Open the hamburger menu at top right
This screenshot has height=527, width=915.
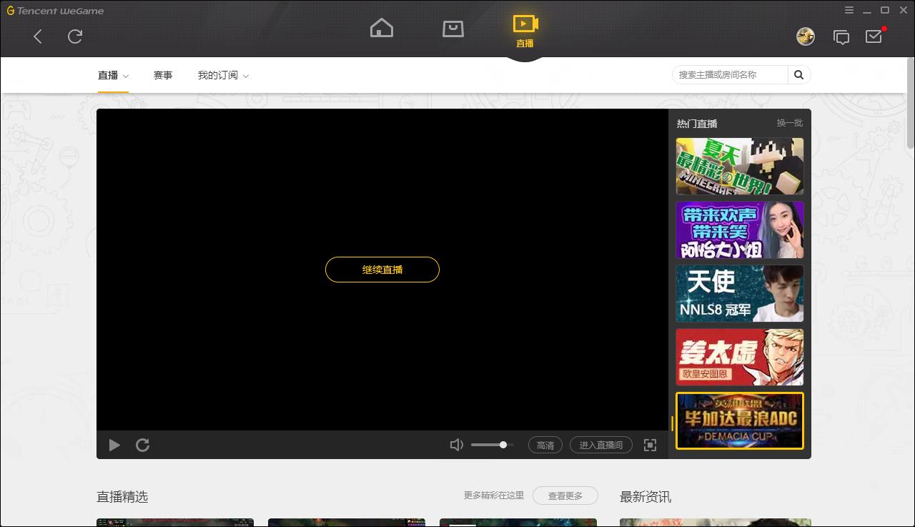[849, 10]
